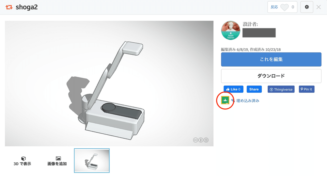Close the shoga2 detail dialog
Viewport: 327px width, 176px height.
pyautogui.click(x=319, y=7)
